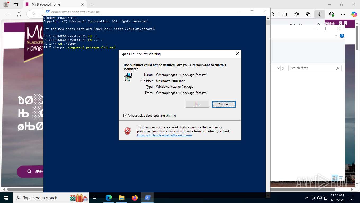Refresh the Edge page

click(x=19, y=14)
